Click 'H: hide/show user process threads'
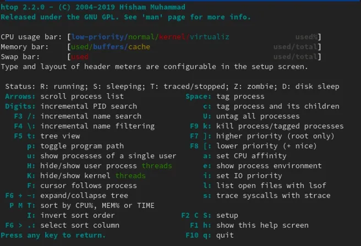Image resolution: width=361 pixels, height=246 pixels. pyautogui.click(x=99, y=166)
